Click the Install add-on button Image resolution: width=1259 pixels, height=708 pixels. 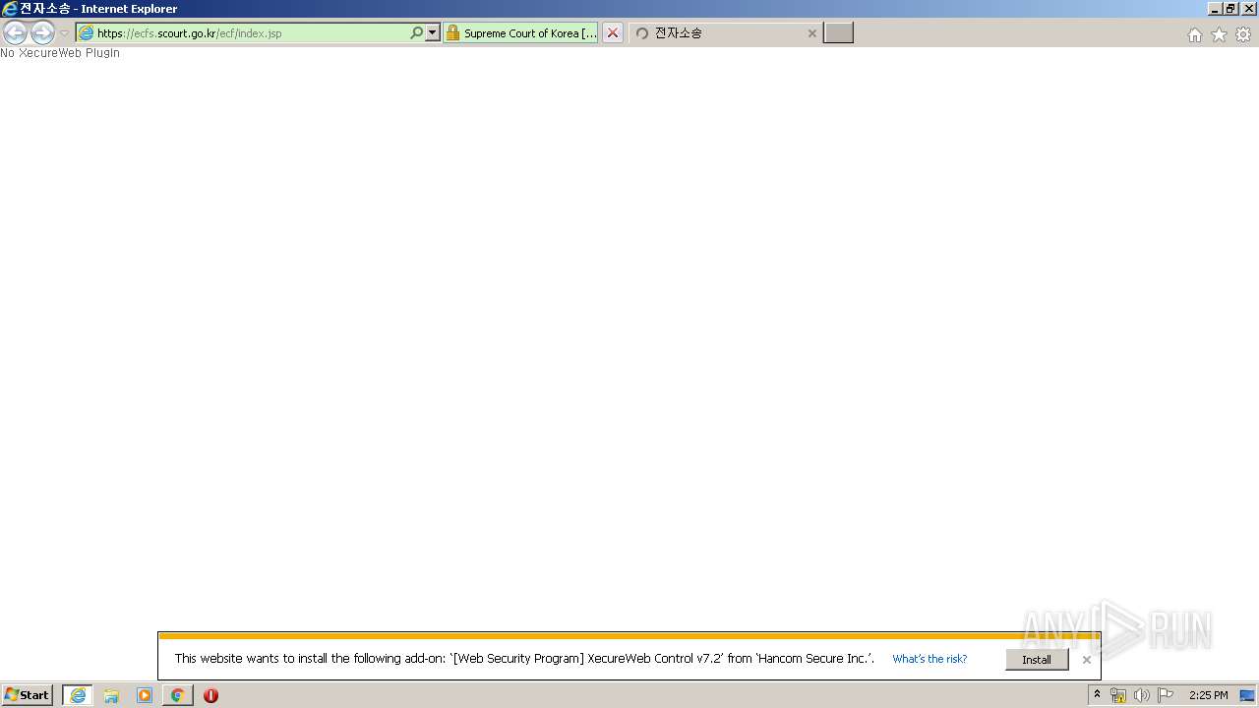[1037, 660]
